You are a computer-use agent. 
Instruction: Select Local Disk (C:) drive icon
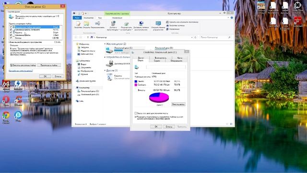[x=109, y=50]
